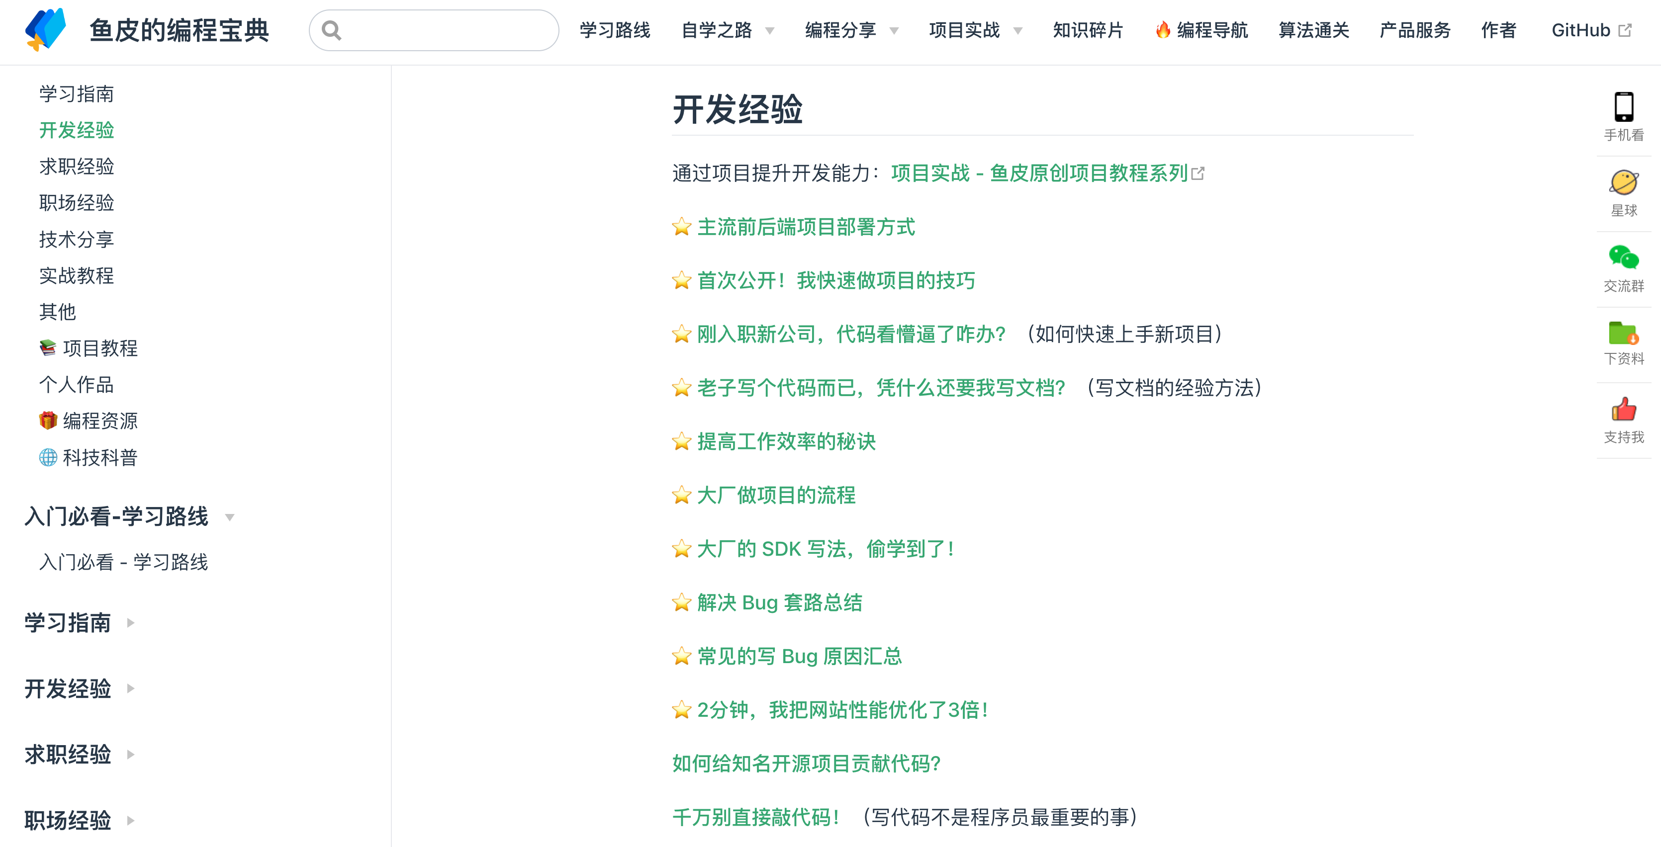This screenshot has height=847, width=1661.
Task: Click the gift icon beside 编程资源
Action: pos(48,421)
